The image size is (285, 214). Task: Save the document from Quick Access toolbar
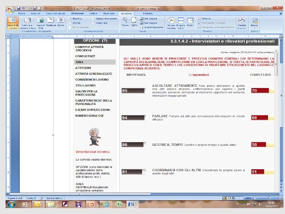point(19,8)
